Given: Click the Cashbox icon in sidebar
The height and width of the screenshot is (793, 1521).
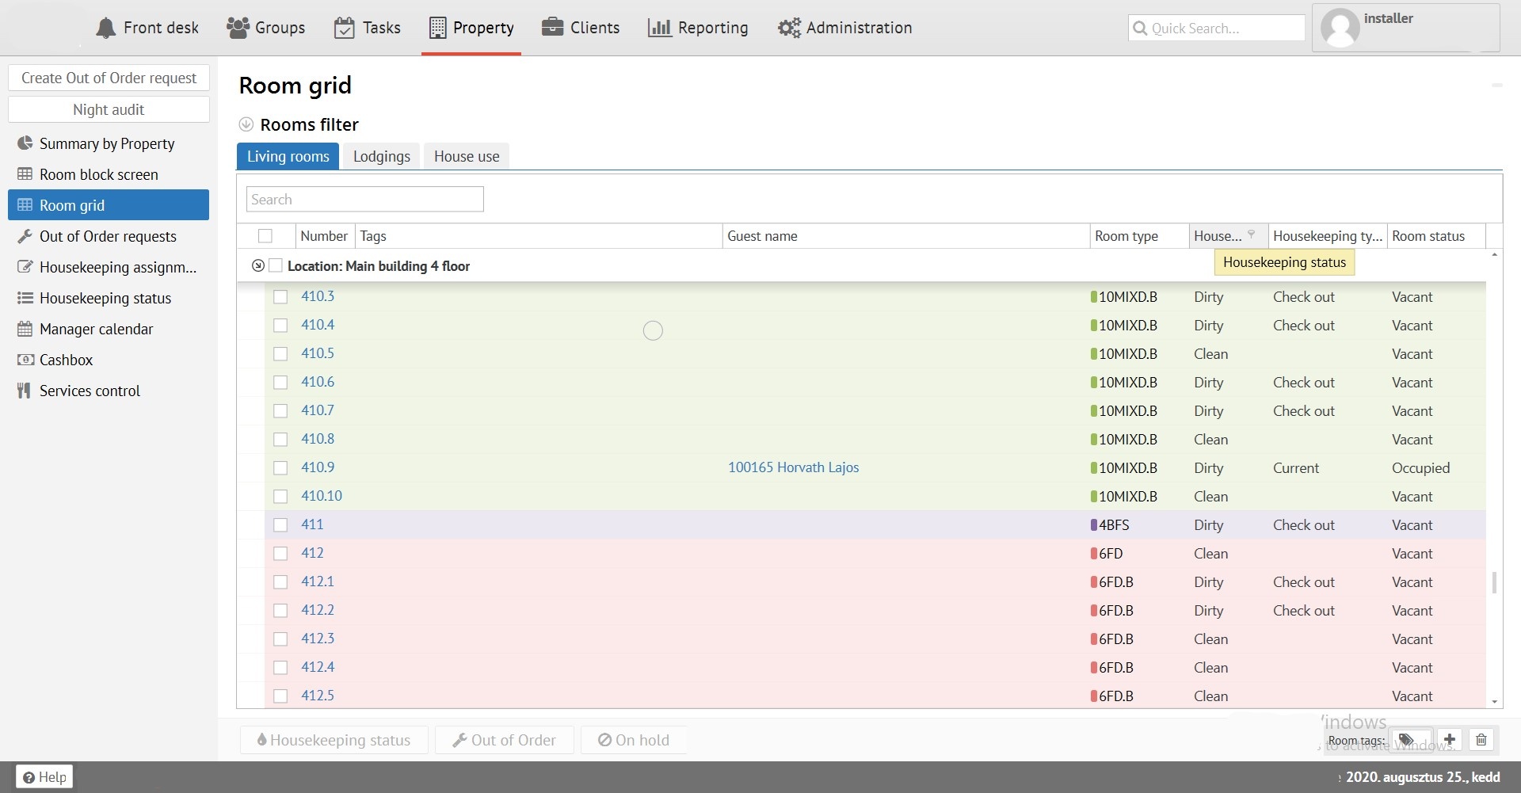Looking at the screenshot, I should 25,360.
